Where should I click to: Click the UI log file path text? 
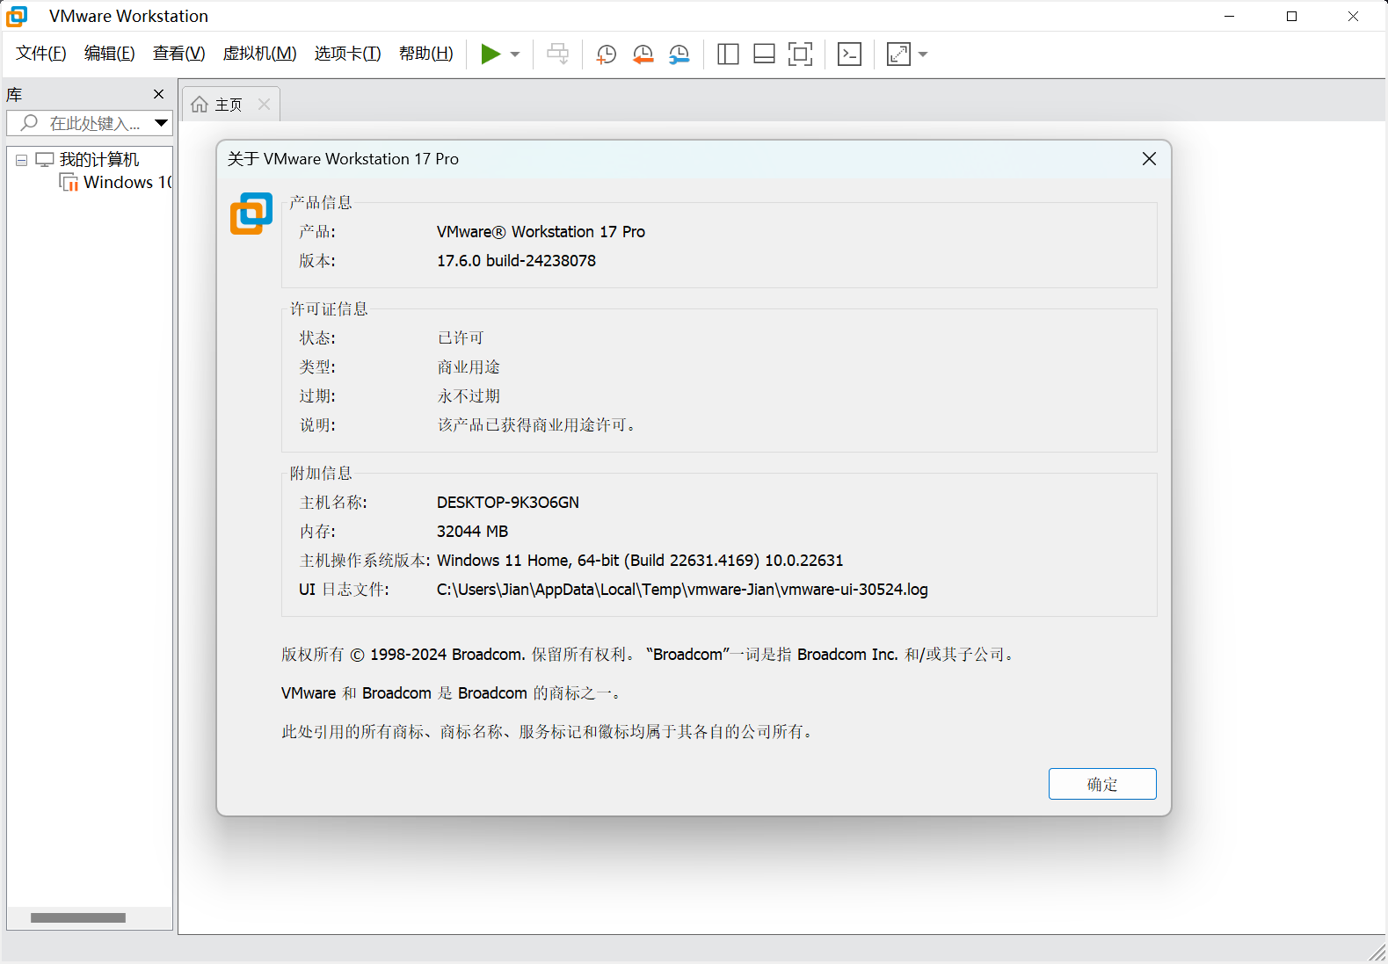pyautogui.click(x=682, y=590)
